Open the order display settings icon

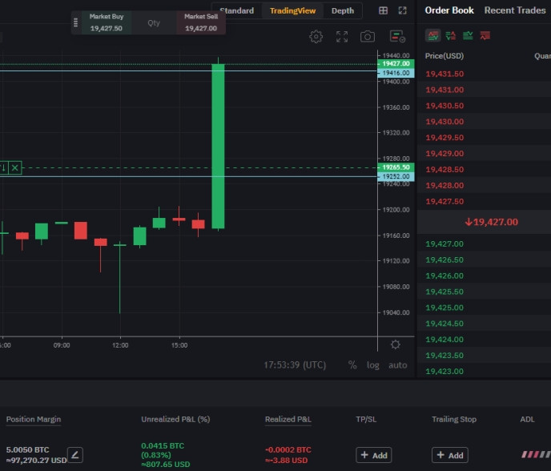[x=397, y=37]
